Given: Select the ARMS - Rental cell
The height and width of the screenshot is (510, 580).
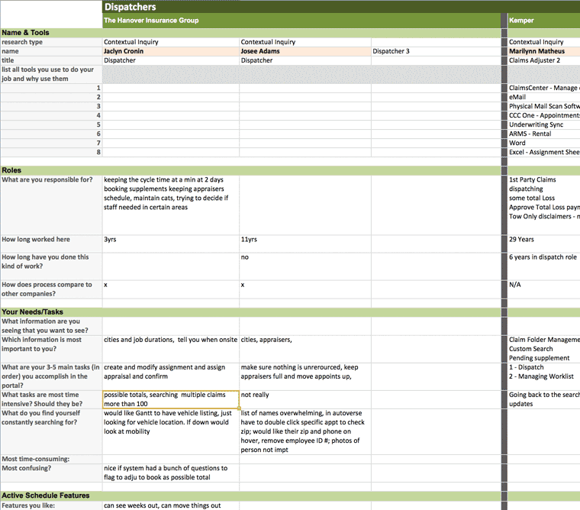Looking at the screenshot, I should (x=543, y=134).
